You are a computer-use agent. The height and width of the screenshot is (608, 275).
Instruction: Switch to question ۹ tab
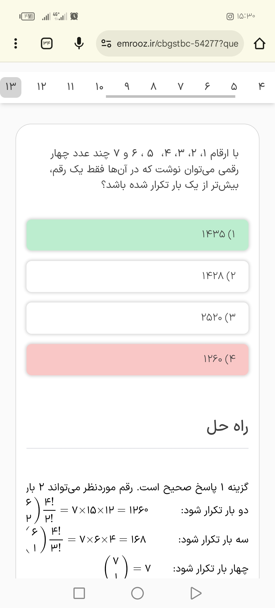127,87
